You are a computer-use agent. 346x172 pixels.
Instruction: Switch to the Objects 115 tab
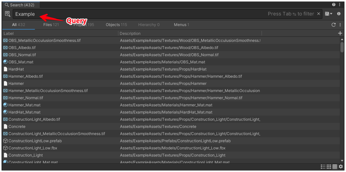pyautogui.click(x=116, y=24)
